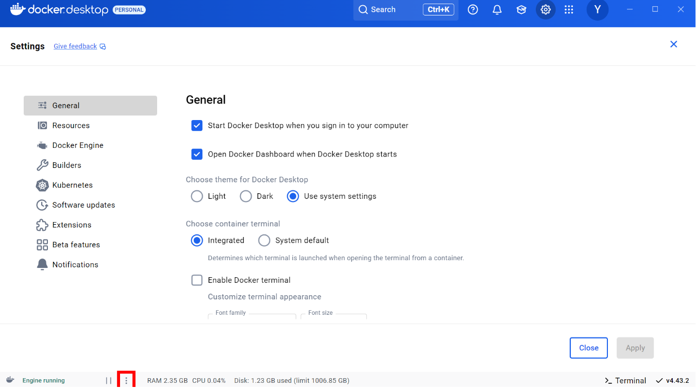Viewport: 696px width, 389px height.
Task: Maximize the Docker Desktop window
Action: click(655, 9)
